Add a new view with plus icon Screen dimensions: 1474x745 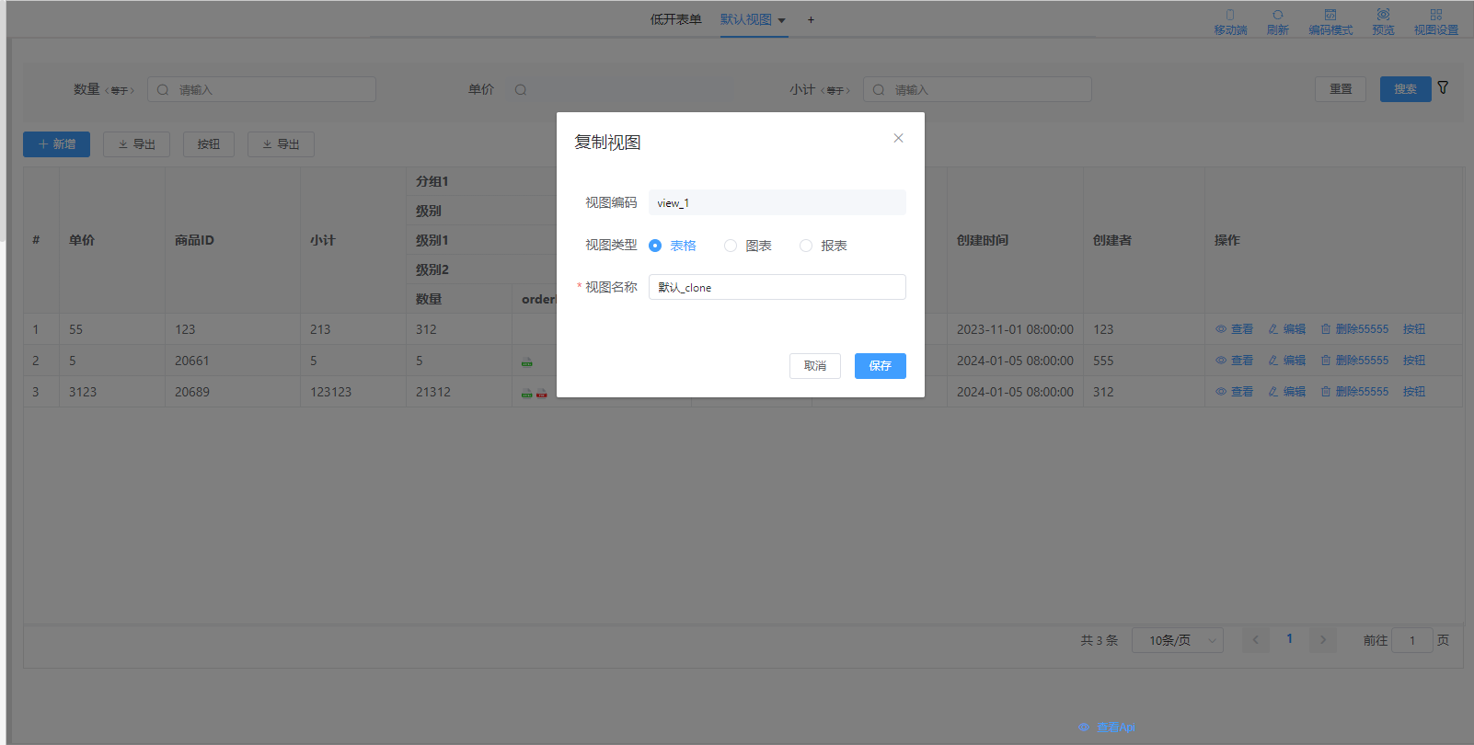click(x=811, y=20)
